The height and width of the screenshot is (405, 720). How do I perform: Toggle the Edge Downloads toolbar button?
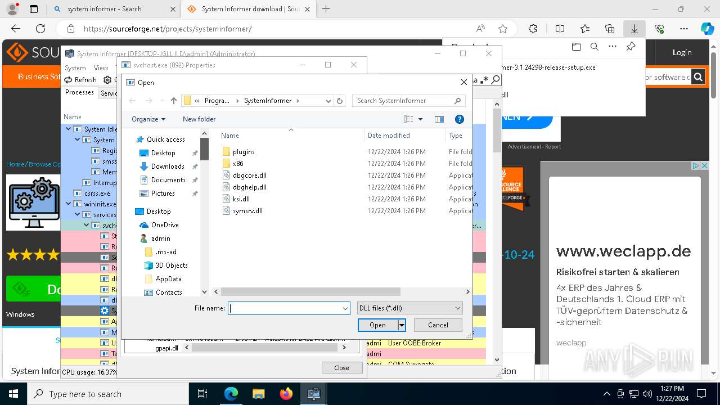pyautogui.click(x=634, y=29)
